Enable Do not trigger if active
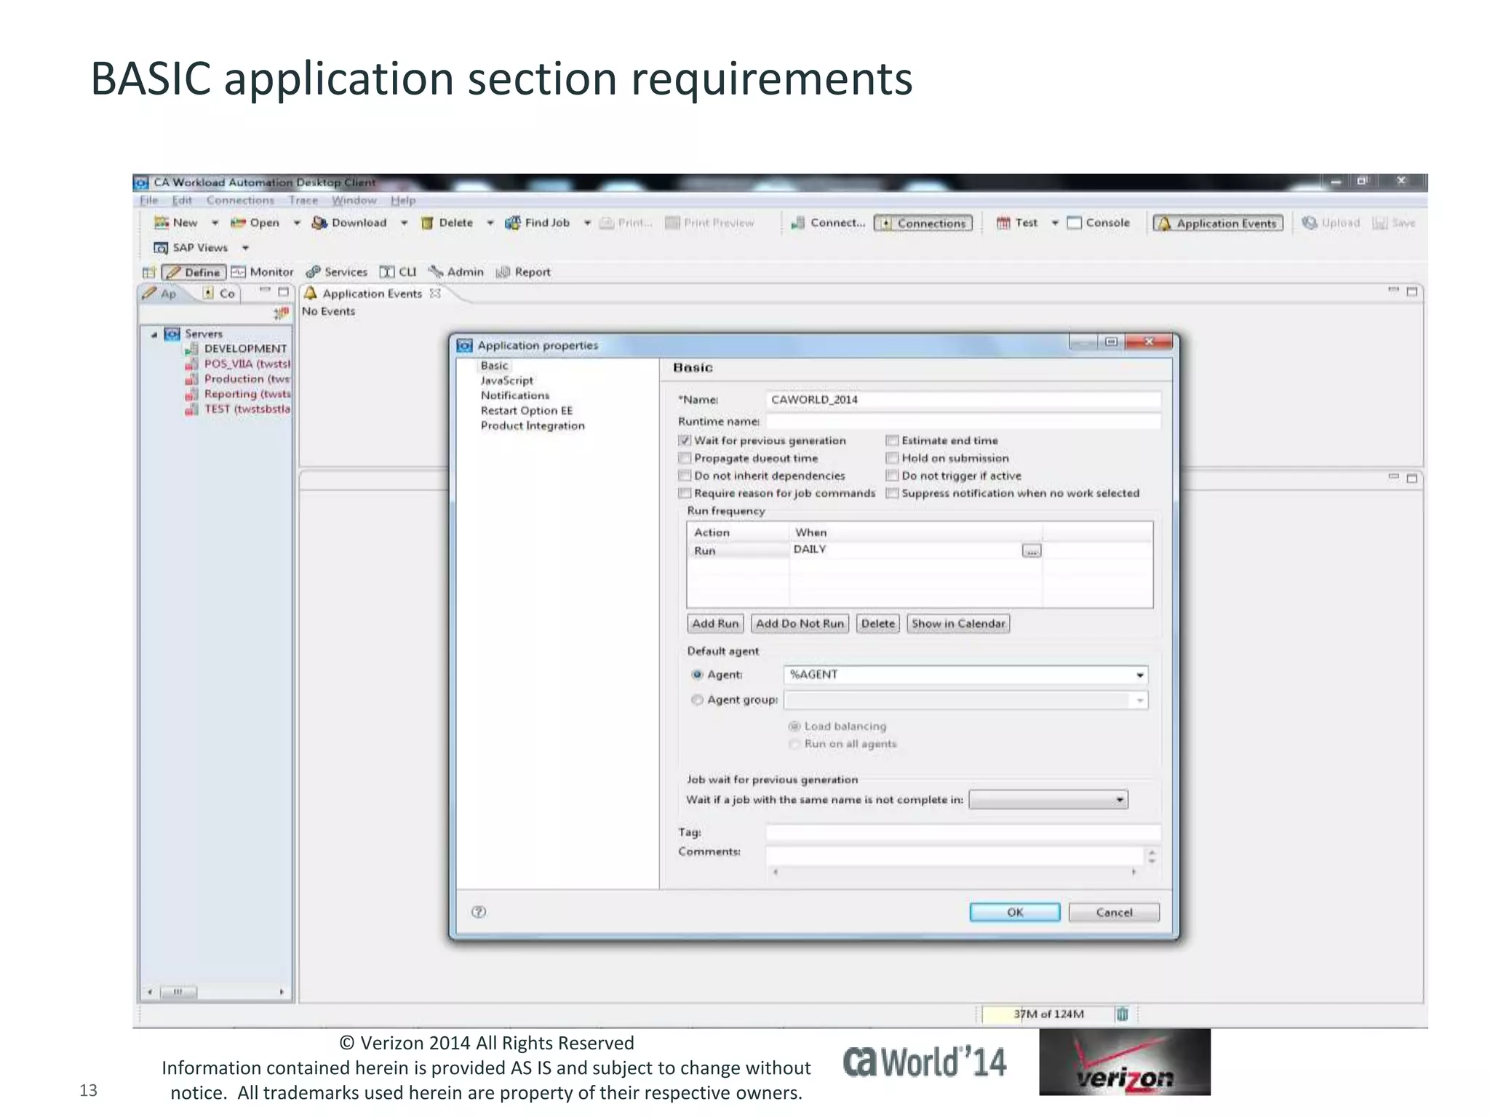The width and height of the screenshot is (1490, 1117). (892, 476)
